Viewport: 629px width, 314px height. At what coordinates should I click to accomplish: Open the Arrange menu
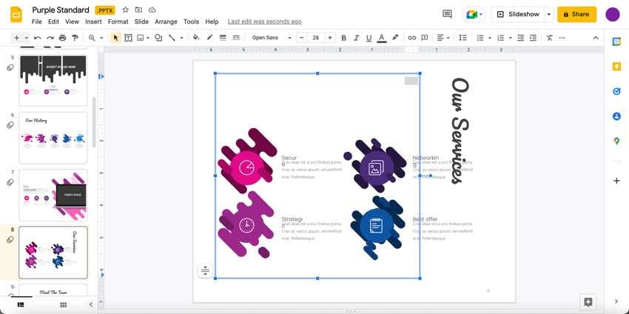(x=166, y=22)
